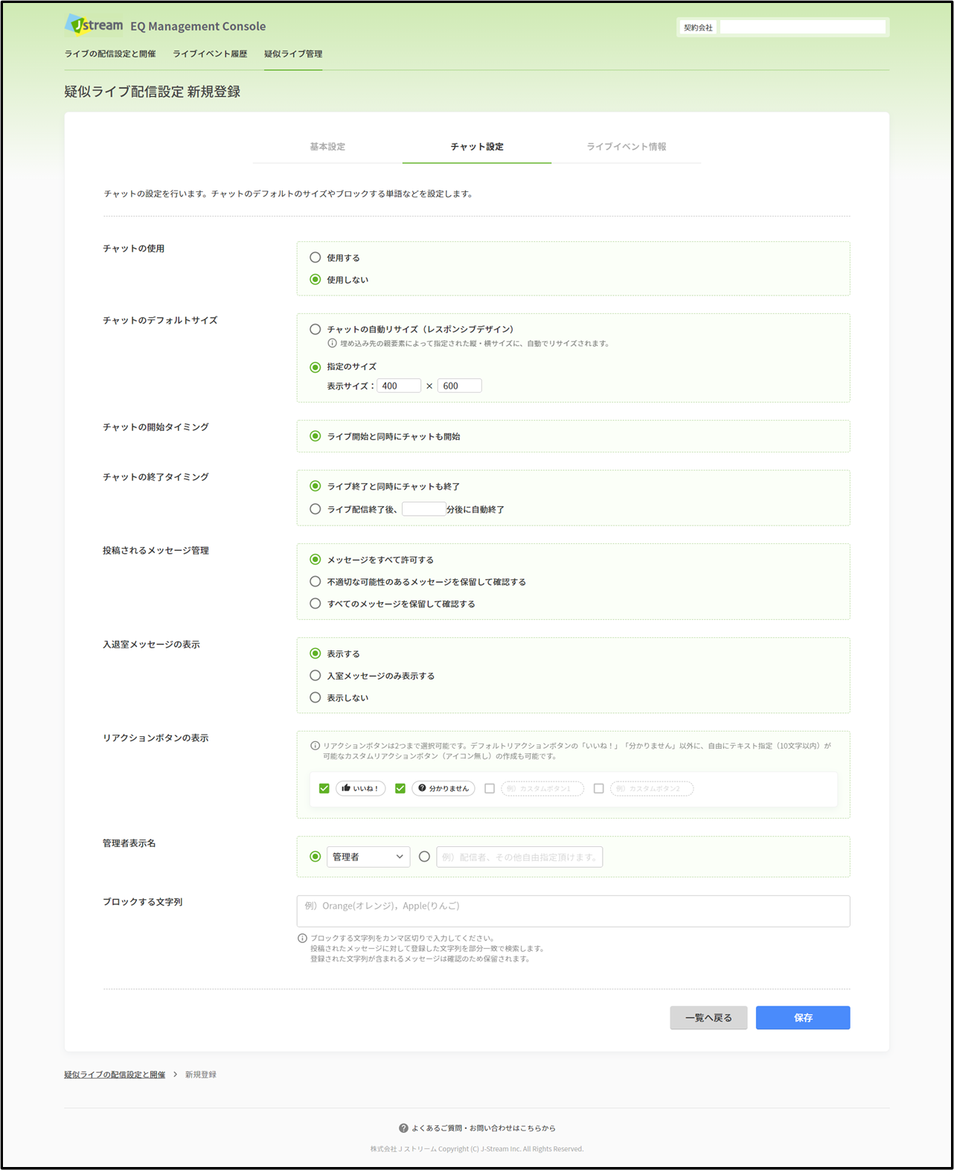954x1170 pixels.
Task: Click the minutes field for auto-end
Action: 423,509
